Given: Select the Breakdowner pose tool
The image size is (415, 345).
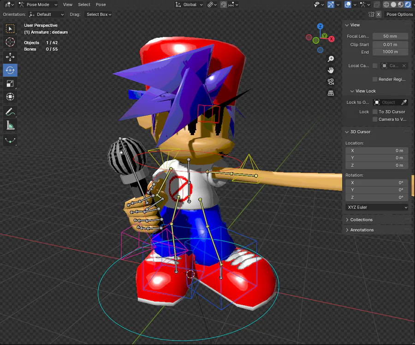Looking at the screenshot, I should (x=10, y=141).
